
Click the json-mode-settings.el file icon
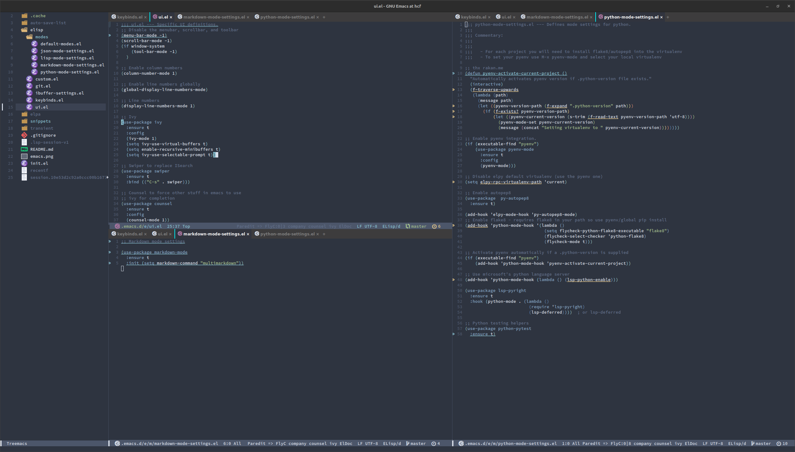click(35, 51)
